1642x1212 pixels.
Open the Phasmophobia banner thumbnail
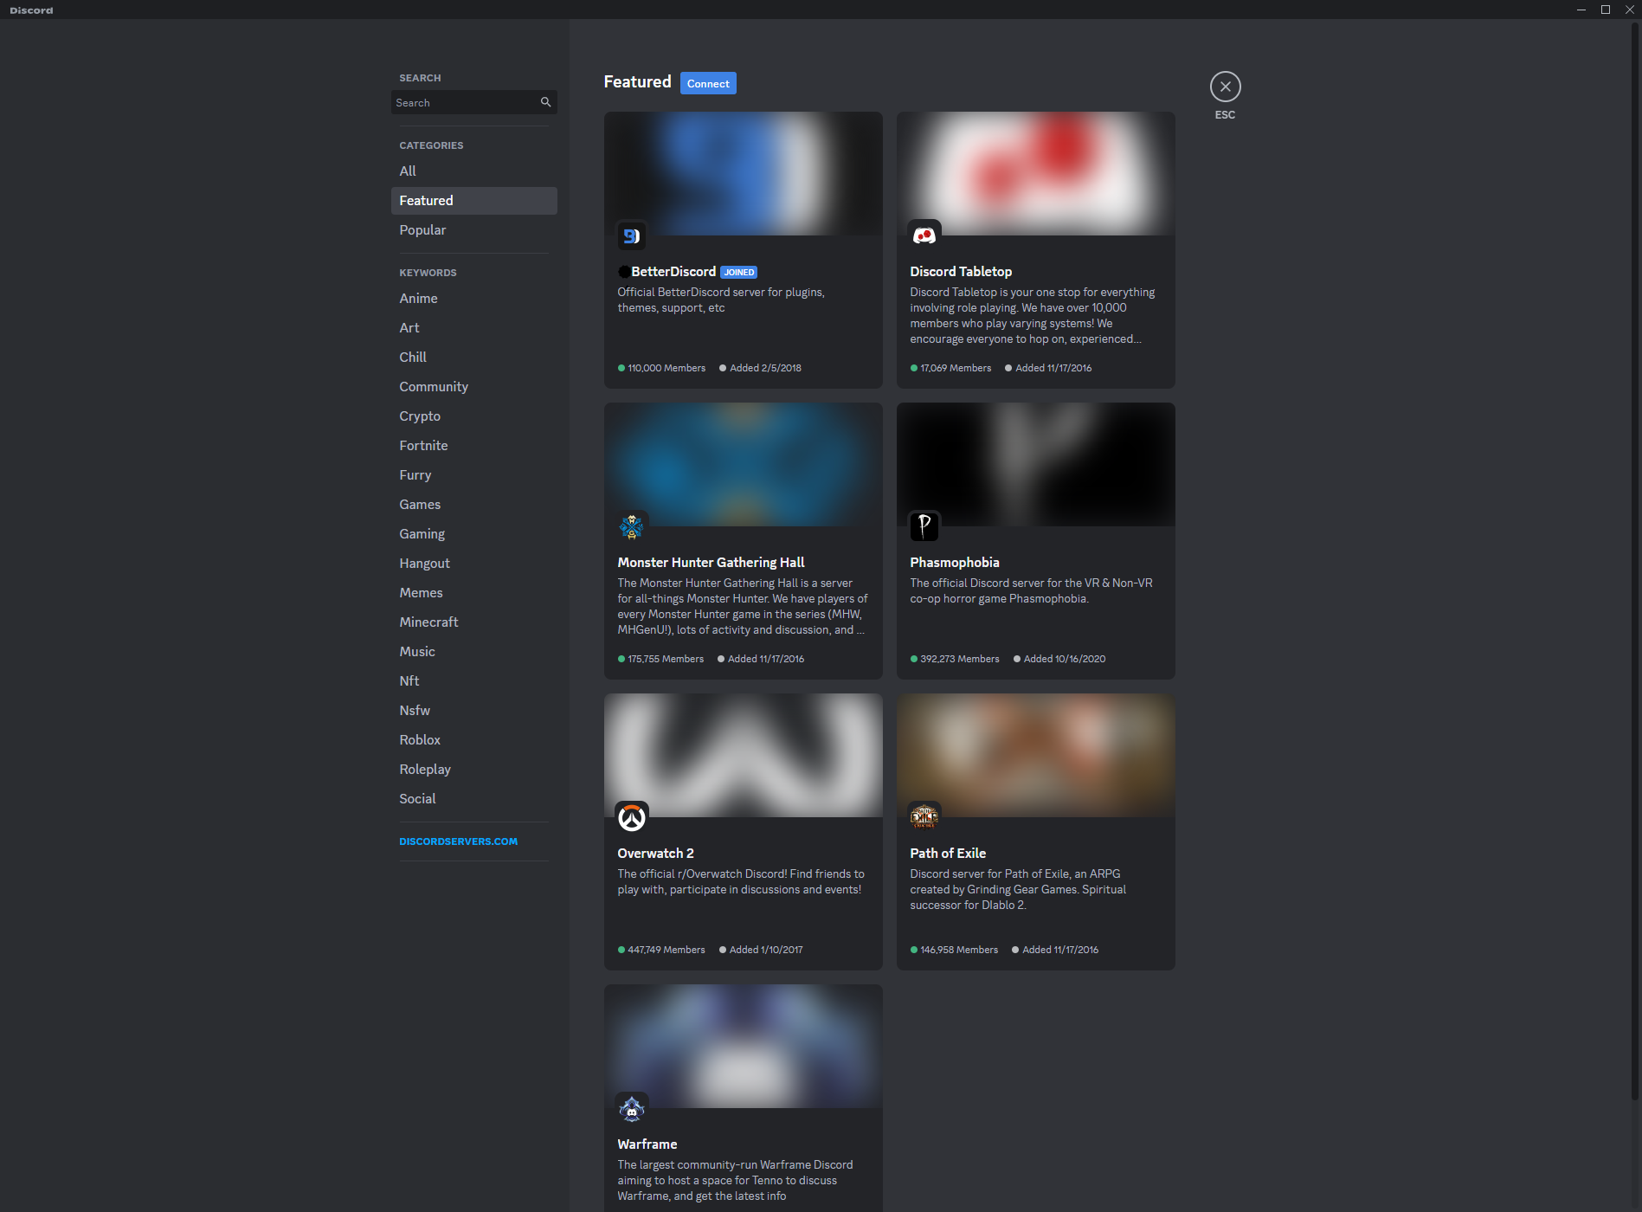[1036, 464]
